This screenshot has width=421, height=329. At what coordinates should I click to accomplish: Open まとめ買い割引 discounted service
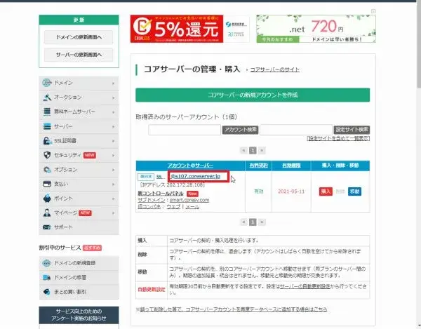[79, 292]
